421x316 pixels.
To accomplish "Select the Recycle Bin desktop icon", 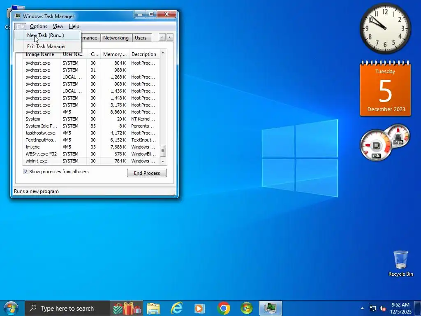I will coord(400,263).
